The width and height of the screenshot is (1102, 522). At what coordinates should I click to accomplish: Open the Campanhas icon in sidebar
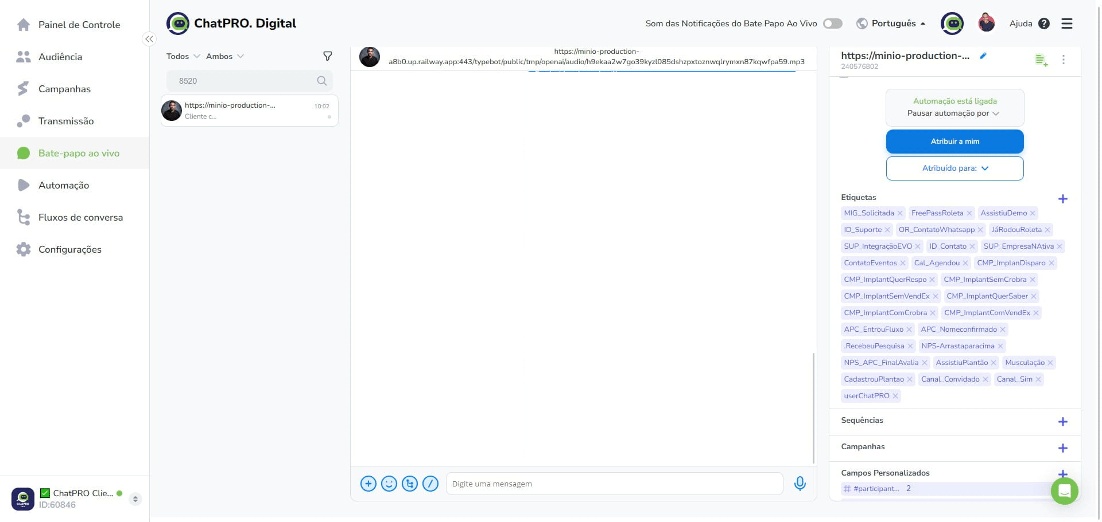pos(24,89)
